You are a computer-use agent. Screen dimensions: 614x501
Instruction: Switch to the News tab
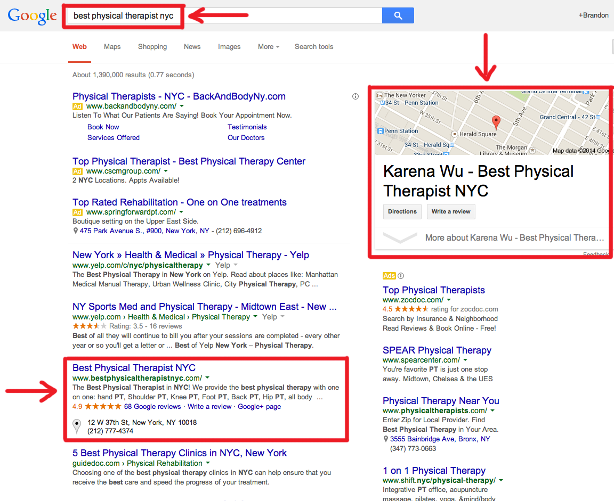point(192,46)
